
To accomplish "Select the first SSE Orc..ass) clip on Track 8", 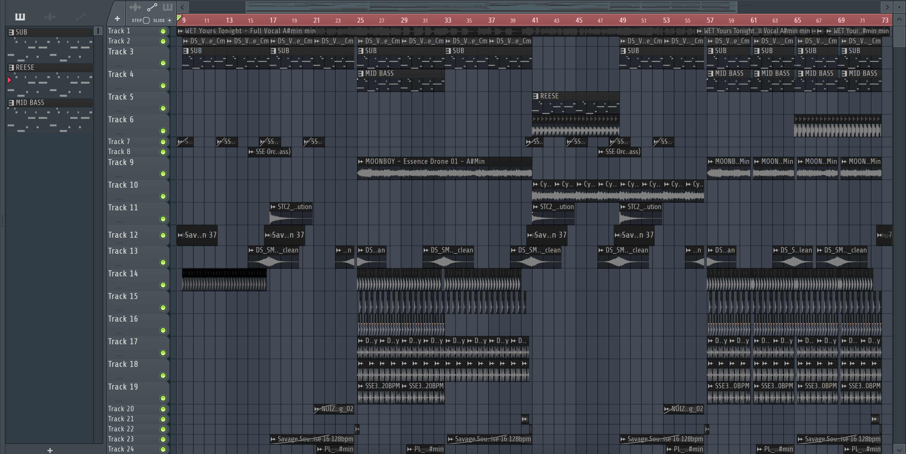I will click(269, 152).
